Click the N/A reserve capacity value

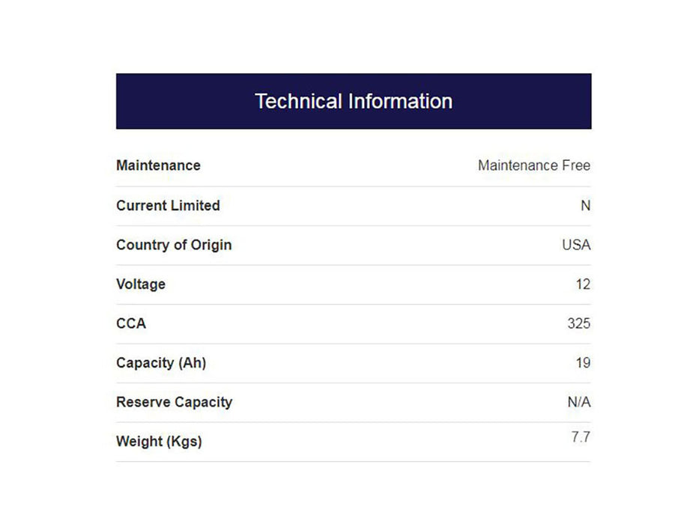tap(578, 402)
